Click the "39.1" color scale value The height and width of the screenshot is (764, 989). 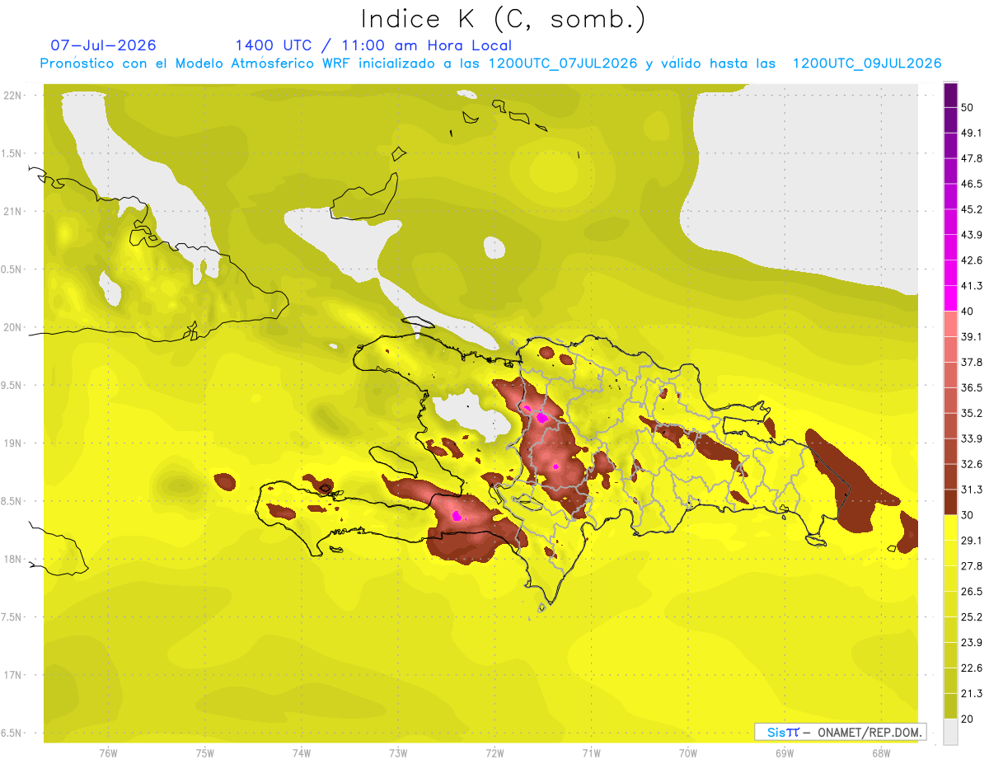972,337
